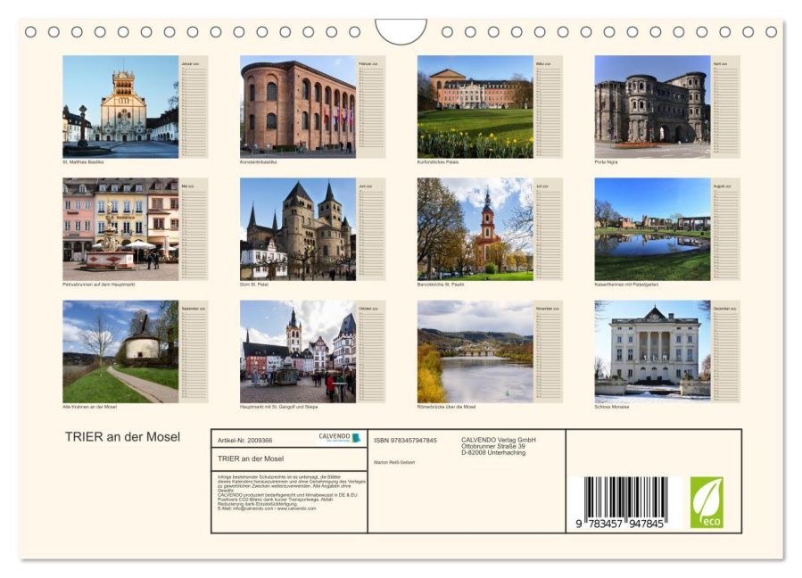The height and width of the screenshot is (578, 802).
Task: Open the Porta Nigra photo
Action: 652,106
